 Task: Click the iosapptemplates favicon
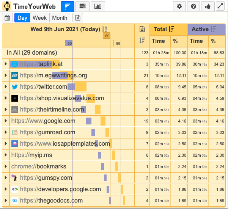(x=15, y=144)
